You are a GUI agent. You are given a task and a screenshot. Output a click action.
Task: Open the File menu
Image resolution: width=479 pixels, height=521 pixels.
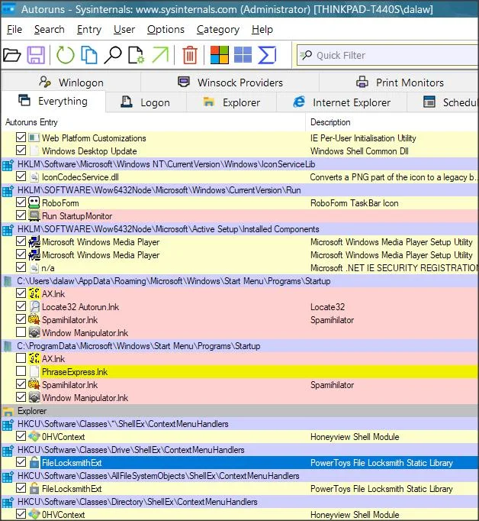coord(14,29)
